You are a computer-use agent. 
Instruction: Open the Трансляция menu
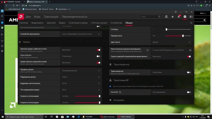coord(51,17)
